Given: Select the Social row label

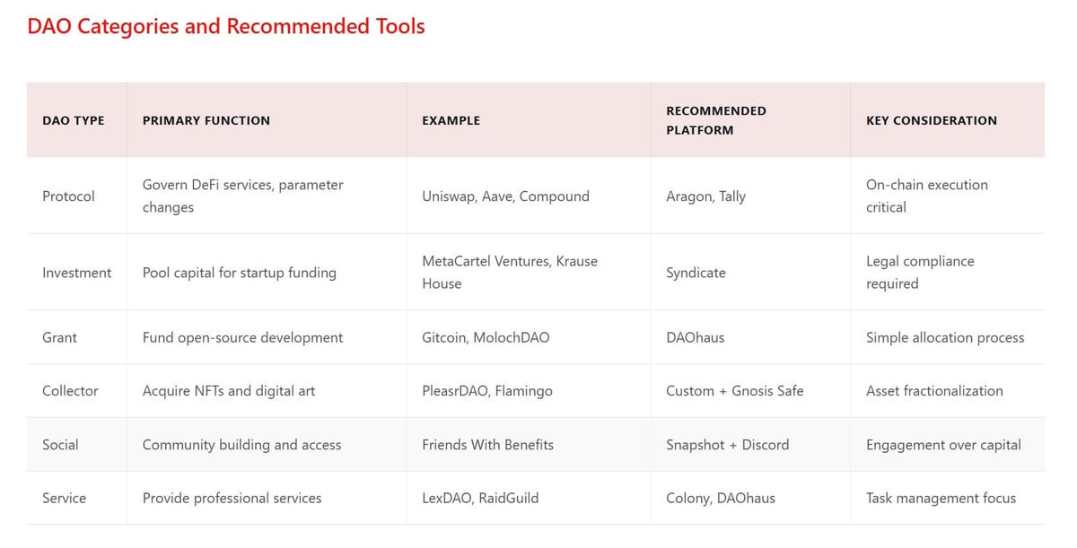Looking at the screenshot, I should [60, 445].
